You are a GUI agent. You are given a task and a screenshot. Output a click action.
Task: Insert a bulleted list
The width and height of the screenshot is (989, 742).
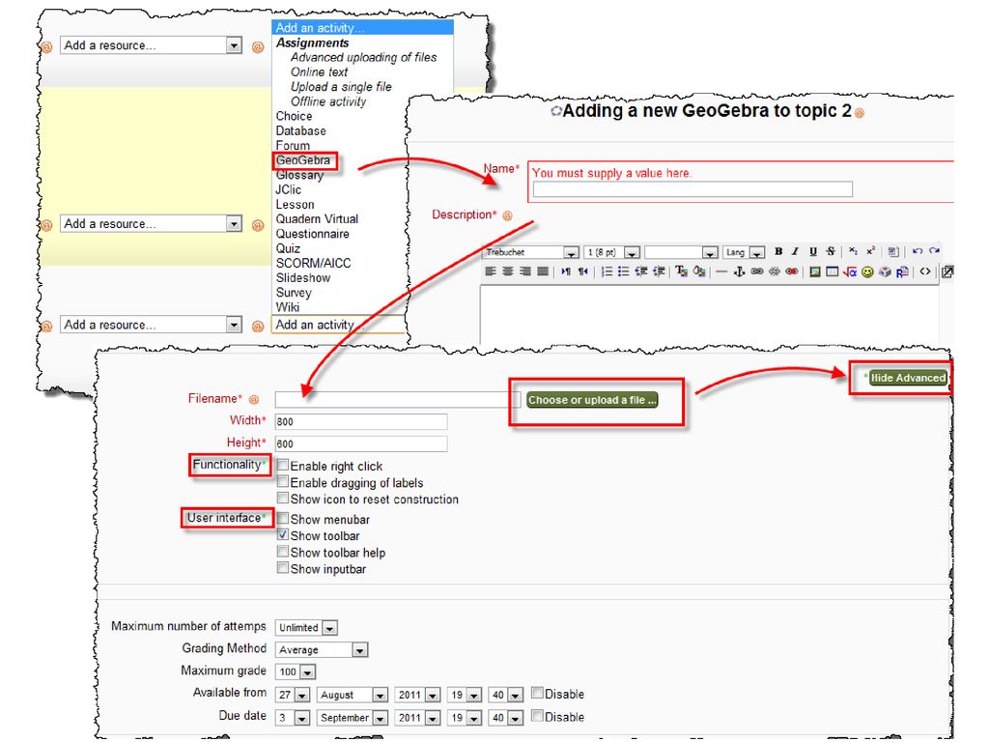(623, 271)
